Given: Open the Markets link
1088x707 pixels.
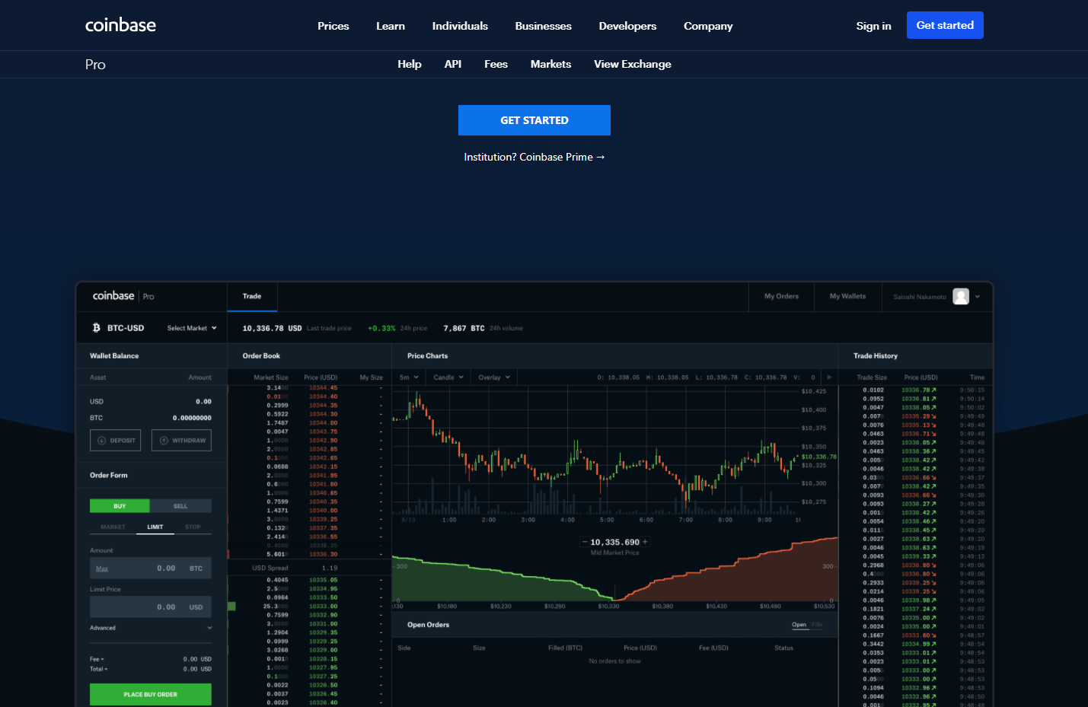Looking at the screenshot, I should click(550, 64).
